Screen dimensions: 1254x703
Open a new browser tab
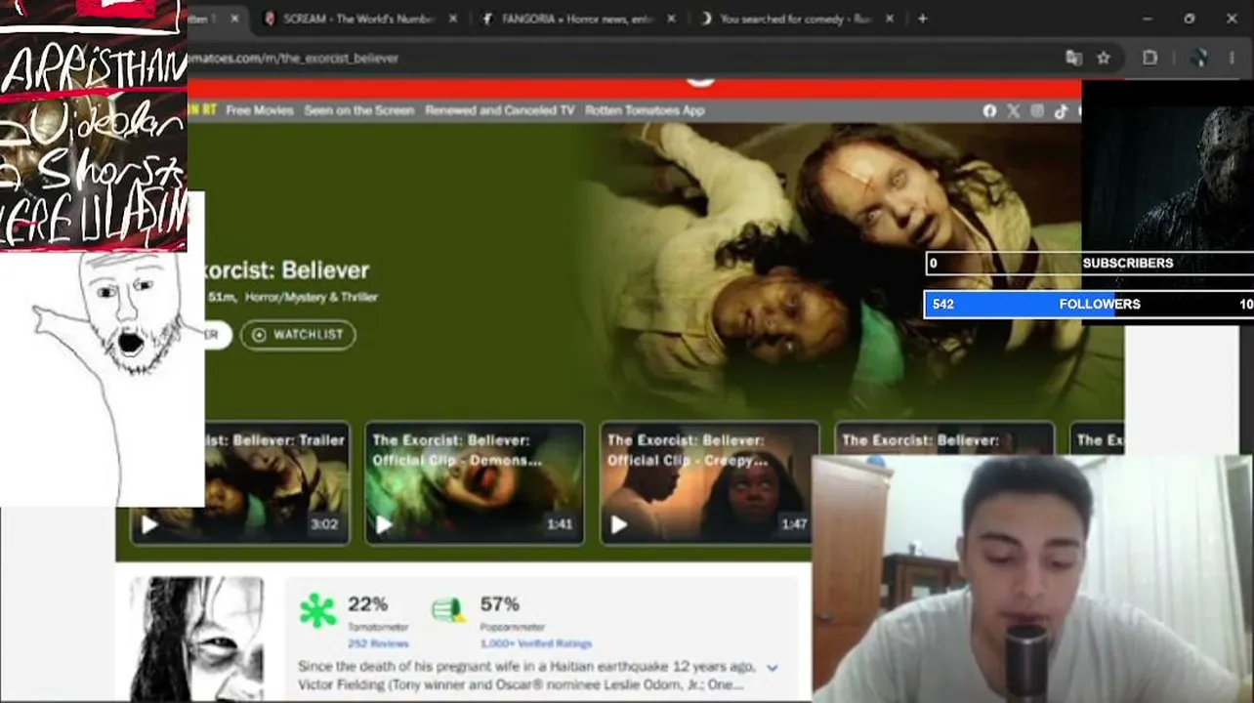pos(922,19)
